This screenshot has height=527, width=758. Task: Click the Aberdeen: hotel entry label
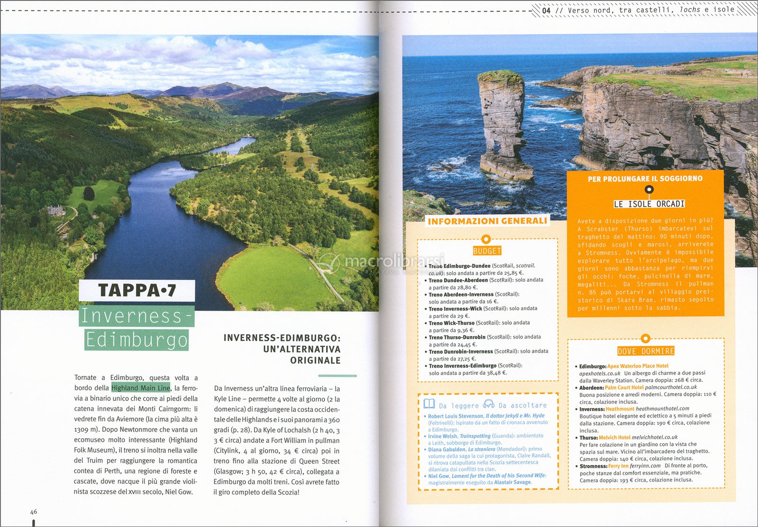pos(591,387)
